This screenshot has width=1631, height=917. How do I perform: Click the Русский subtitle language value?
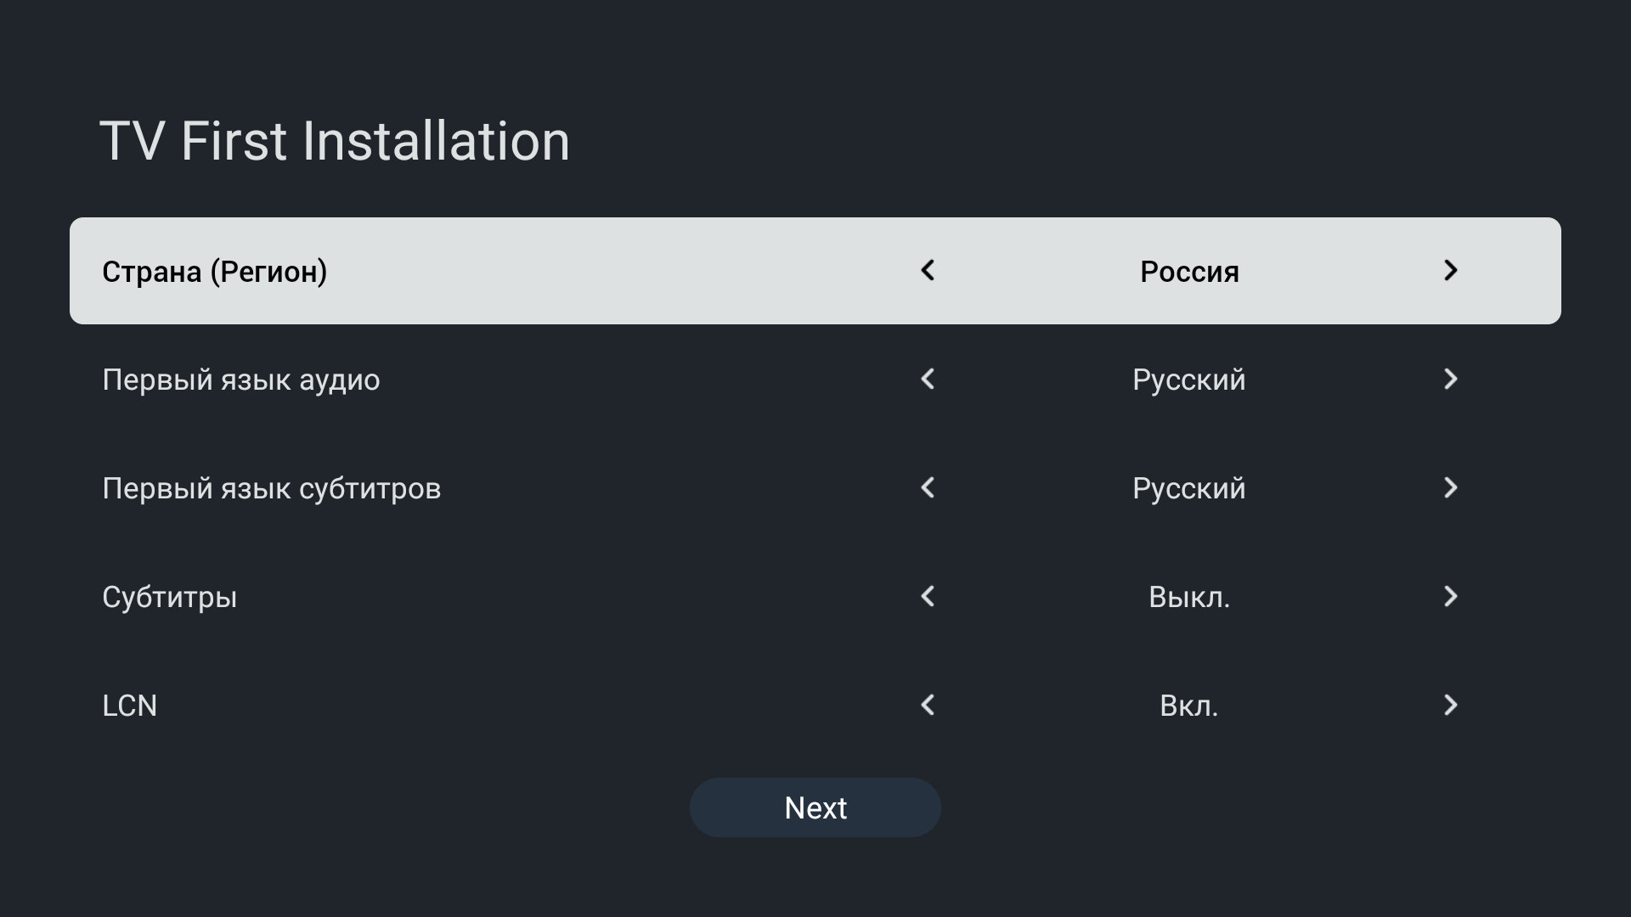(x=1189, y=488)
